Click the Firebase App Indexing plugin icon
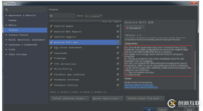The height and width of the screenshot is (111, 203). tap(51, 74)
